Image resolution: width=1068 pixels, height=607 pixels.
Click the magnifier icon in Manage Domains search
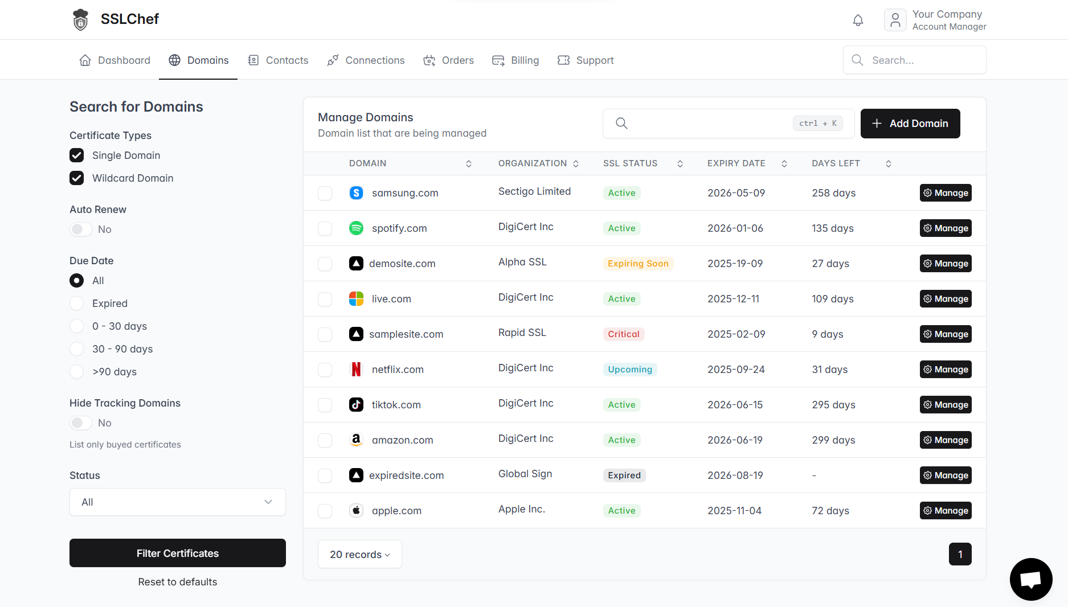(621, 124)
